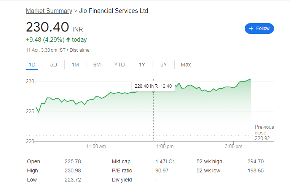Open the Market Summary link
The height and width of the screenshot is (191, 290).
click(49, 11)
